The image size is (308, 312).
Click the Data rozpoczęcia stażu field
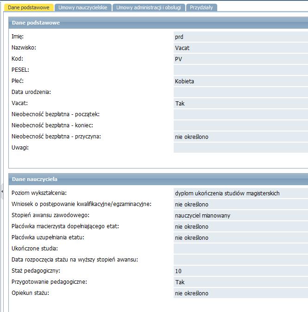[241, 260]
